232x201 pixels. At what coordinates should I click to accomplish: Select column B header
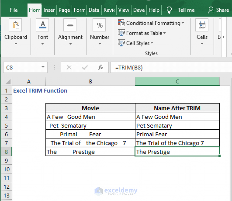(90, 82)
